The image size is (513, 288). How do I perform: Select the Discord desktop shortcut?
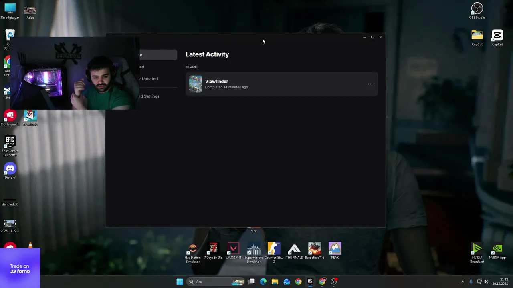(10, 171)
